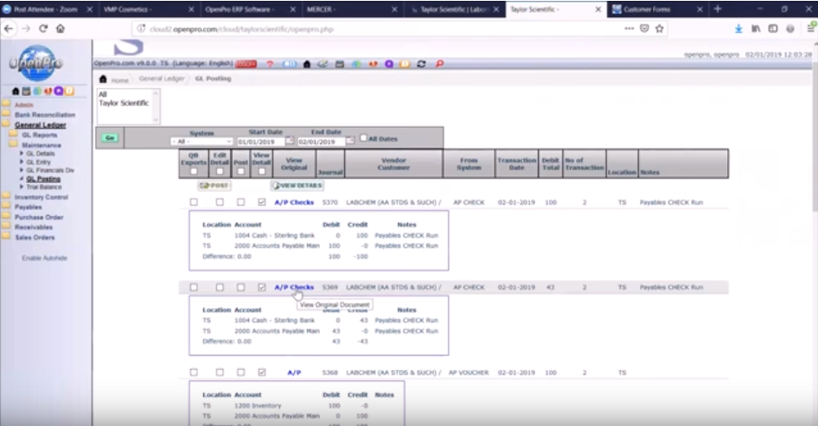Viewport: 818px width, 426px height.
Task: Open Trial Balance in sidebar
Action: pos(44,188)
